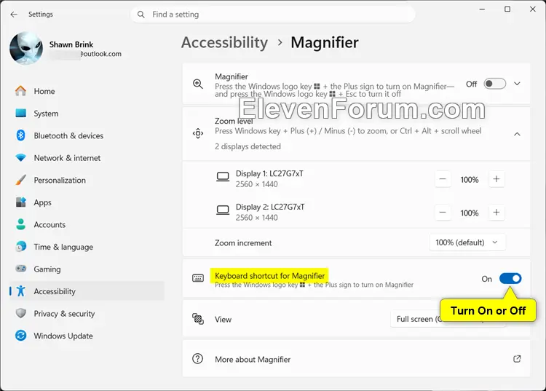The image size is (546, 391).
Task: Click the Network wifi icon
Action: (20, 158)
